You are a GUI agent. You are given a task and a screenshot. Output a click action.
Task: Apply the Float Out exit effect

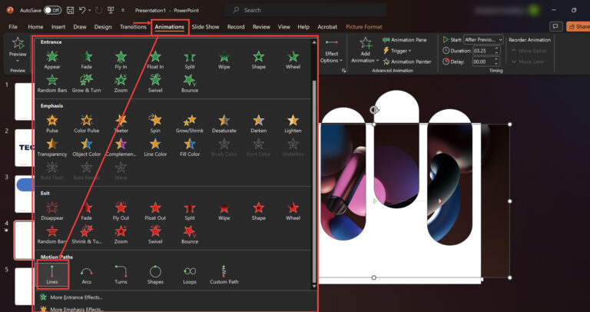pyautogui.click(x=155, y=211)
